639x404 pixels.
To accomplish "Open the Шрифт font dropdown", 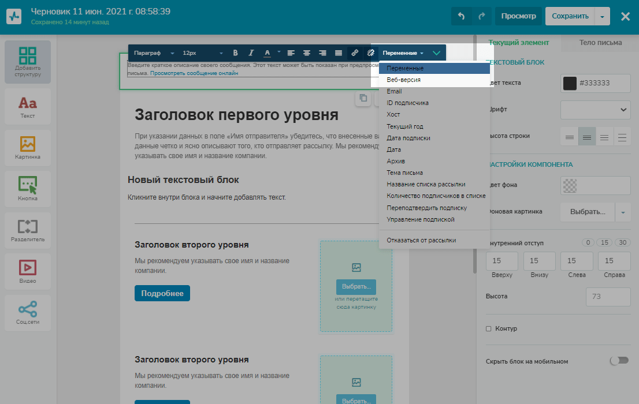I will coord(595,109).
